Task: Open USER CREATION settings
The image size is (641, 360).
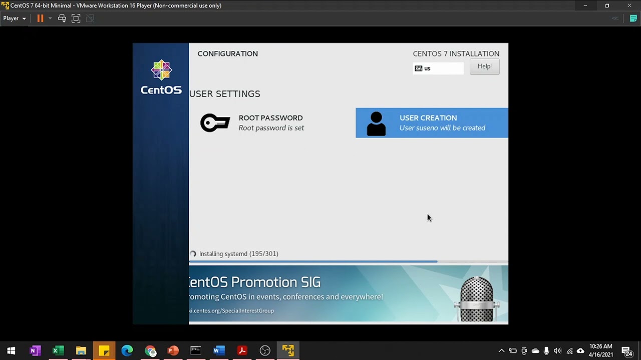Action: [432, 123]
